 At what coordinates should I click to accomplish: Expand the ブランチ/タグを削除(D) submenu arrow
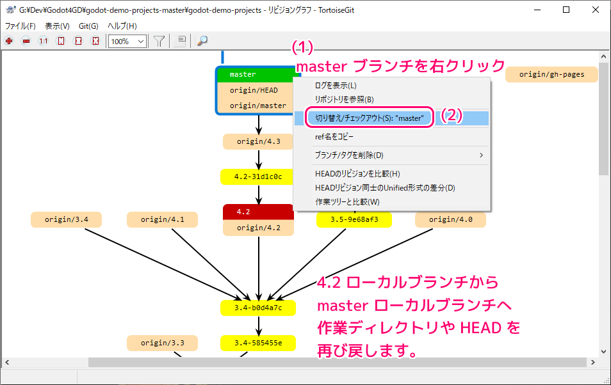click(481, 155)
